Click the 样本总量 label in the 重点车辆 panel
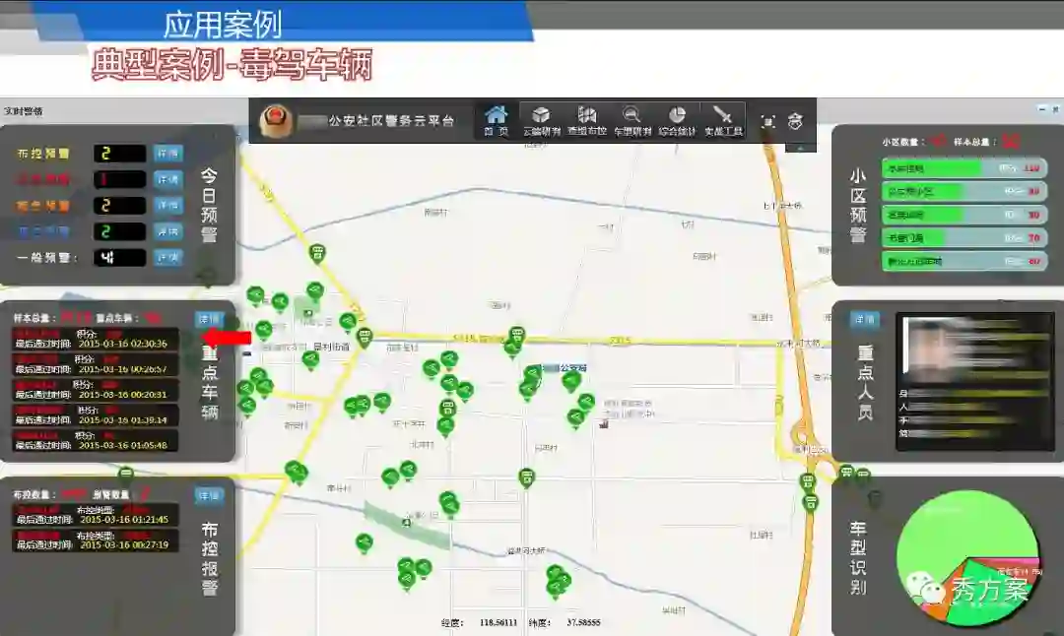1064x636 pixels. [x=33, y=318]
